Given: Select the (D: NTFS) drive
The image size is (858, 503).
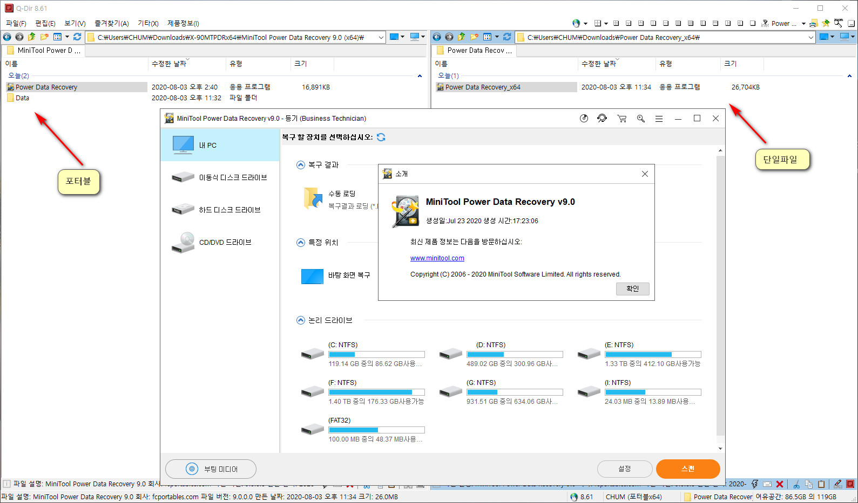Looking at the screenshot, I should (501, 354).
